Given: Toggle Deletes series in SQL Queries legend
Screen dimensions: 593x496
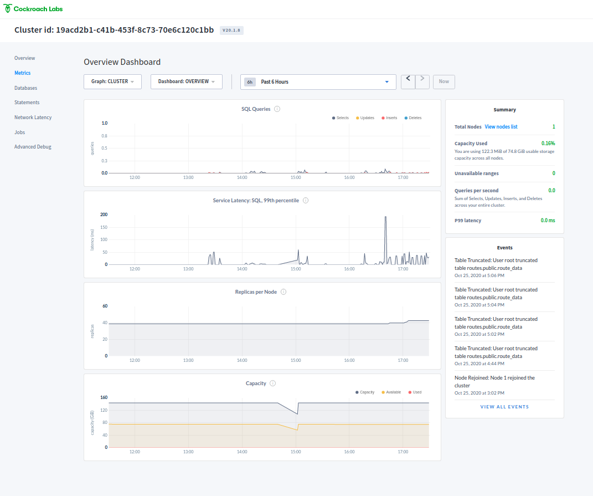Looking at the screenshot, I should pos(413,117).
